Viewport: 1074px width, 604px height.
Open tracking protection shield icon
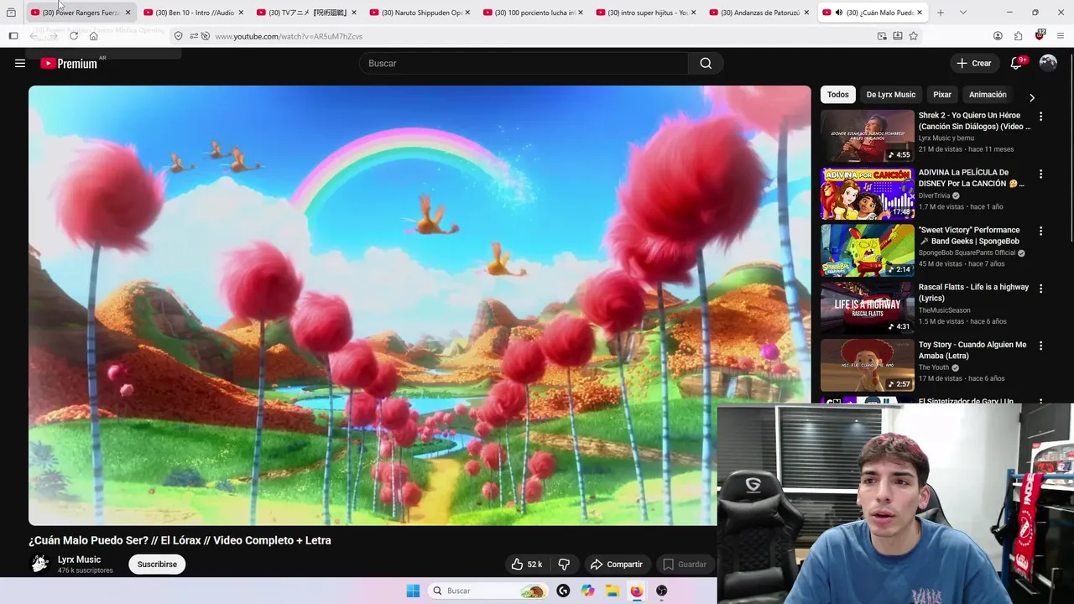click(x=179, y=36)
